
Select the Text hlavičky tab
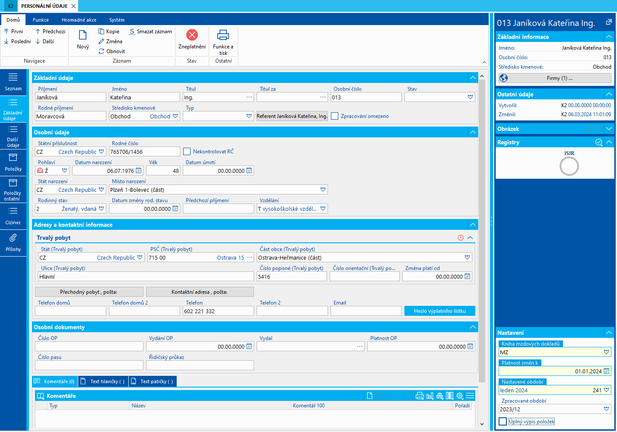click(104, 381)
